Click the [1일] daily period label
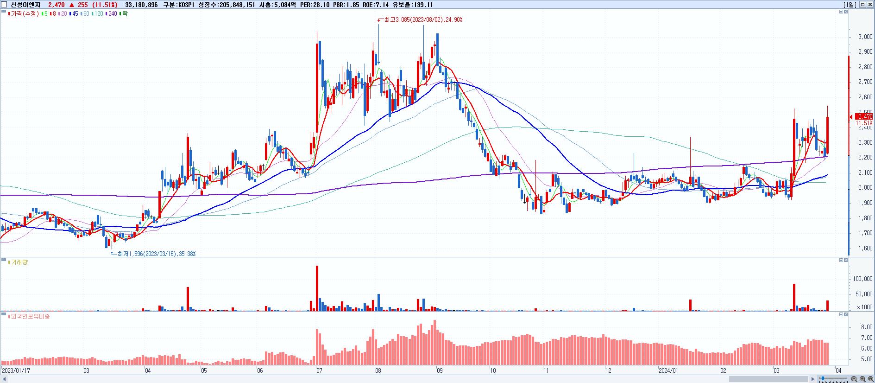 click(x=850, y=5)
